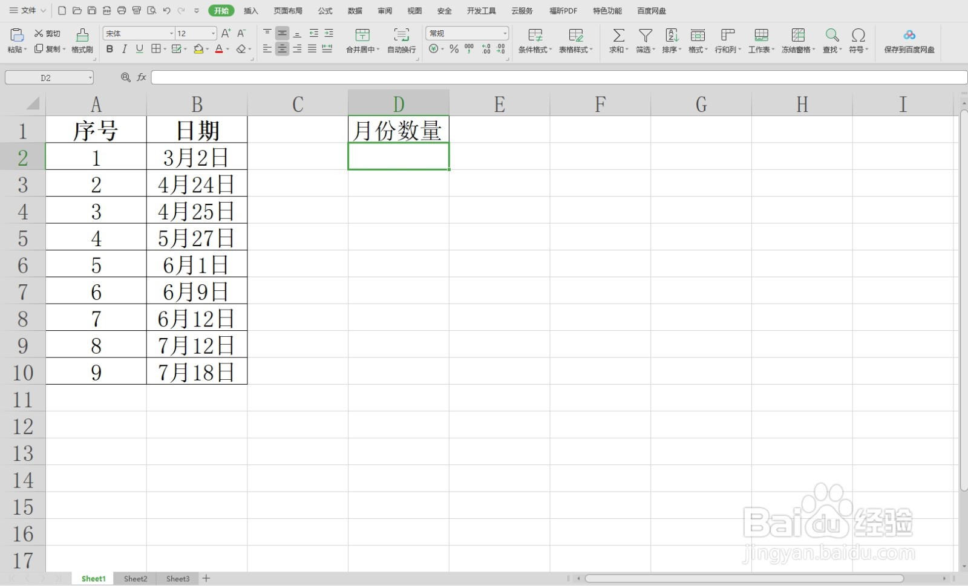Viewport: 968px width, 586px height.
Task: Click the Paste (粘贴) icon
Action: [x=17, y=35]
